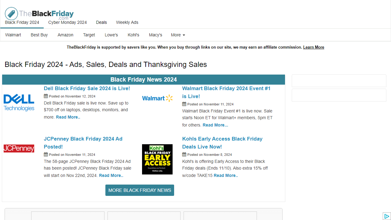
Task: Click the calendar icon next to the Walmart post date
Action: coord(184,104)
